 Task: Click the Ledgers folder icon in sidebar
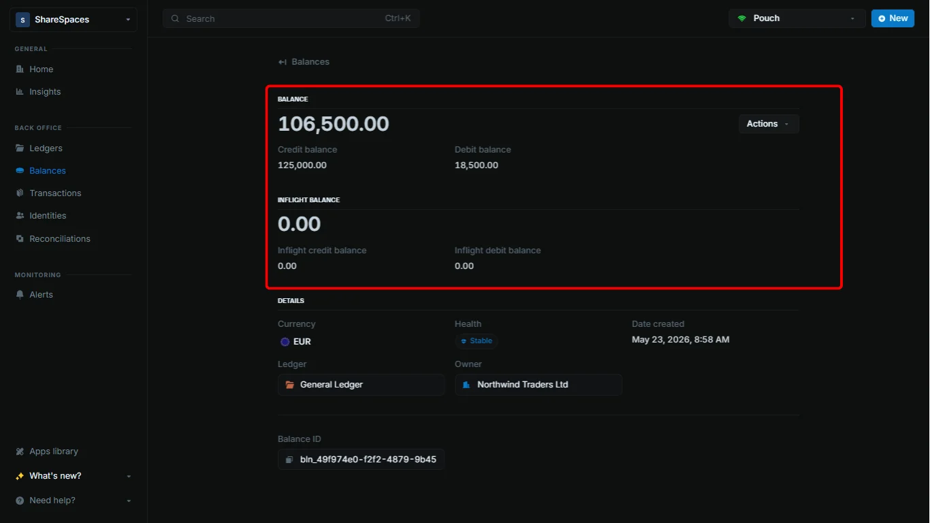click(20, 148)
